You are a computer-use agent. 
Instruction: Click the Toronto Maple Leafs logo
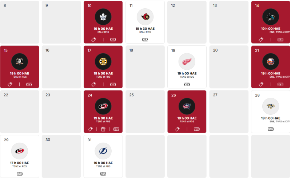[x=103, y=17]
